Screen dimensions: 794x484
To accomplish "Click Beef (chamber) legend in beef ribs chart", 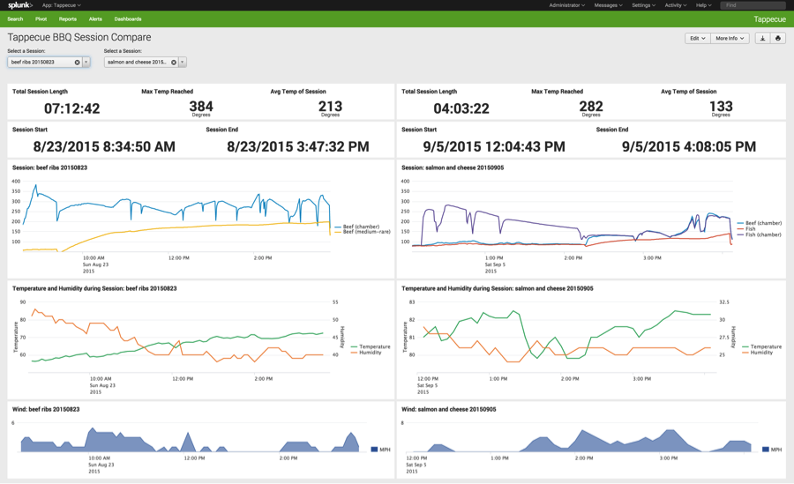I will (x=357, y=227).
